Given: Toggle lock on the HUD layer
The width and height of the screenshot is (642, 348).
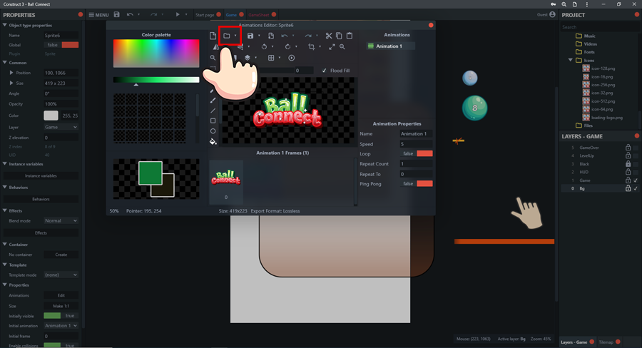Looking at the screenshot, I should coord(628,172).
